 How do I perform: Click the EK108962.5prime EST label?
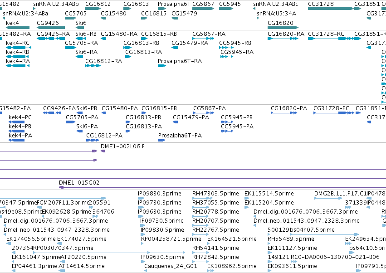tap(232, 266)
